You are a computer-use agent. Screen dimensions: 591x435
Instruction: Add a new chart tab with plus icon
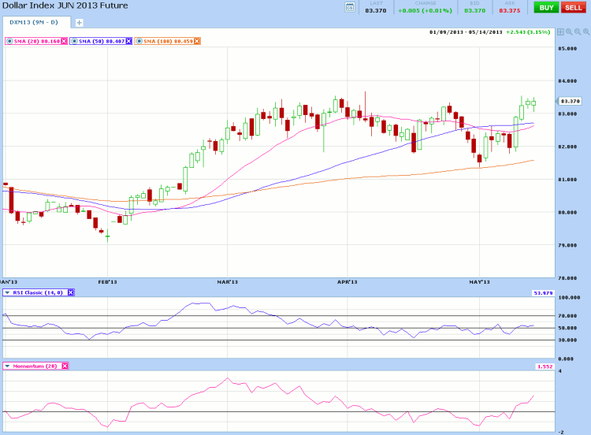tap(79, 23)
